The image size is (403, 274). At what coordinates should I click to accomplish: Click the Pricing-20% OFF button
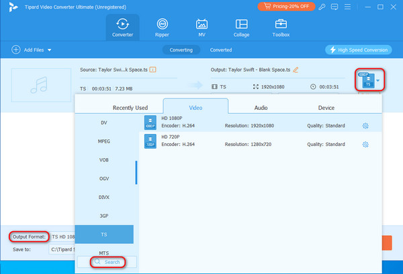point(286,7)
